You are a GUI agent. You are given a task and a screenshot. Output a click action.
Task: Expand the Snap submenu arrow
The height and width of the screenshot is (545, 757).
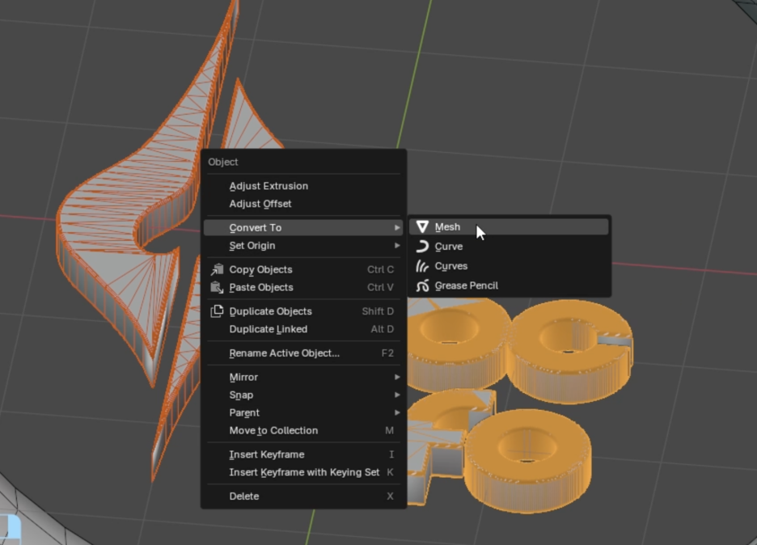click(397, 395)
